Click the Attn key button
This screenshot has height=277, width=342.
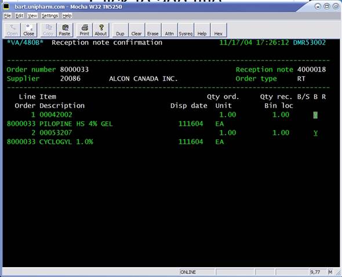169,30
